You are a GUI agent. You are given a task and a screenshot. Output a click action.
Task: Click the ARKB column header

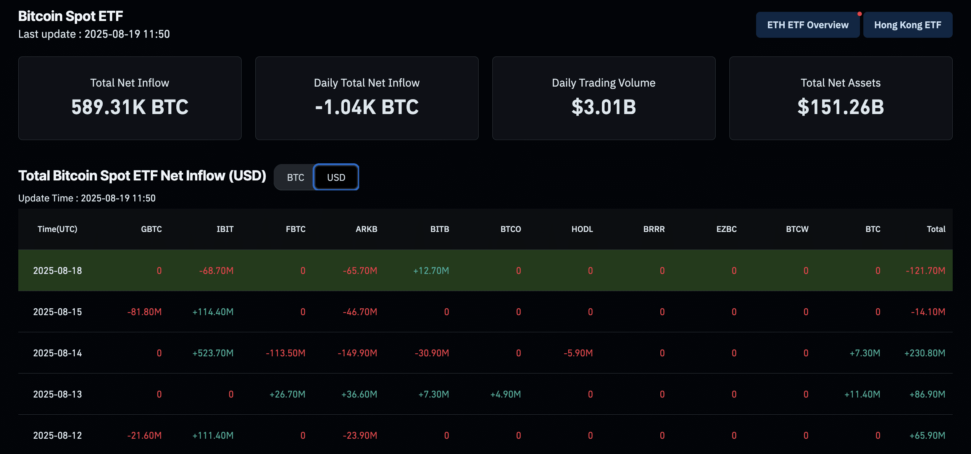pyautogui.click(x=366, y=229)
